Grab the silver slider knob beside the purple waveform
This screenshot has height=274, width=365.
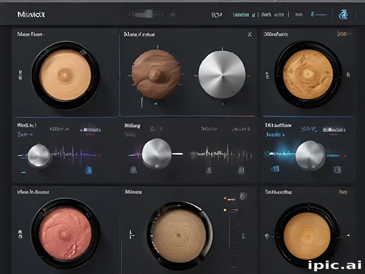tap(39, 156)
